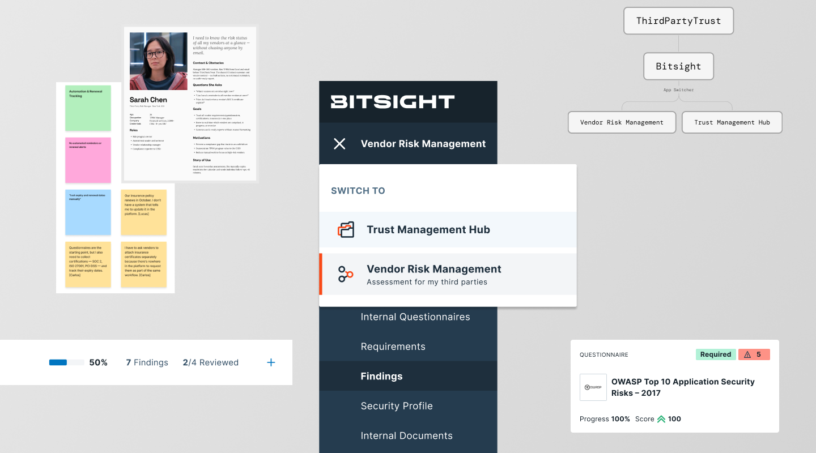Click the 7 Findings link
816x453 pixels.
147,362
